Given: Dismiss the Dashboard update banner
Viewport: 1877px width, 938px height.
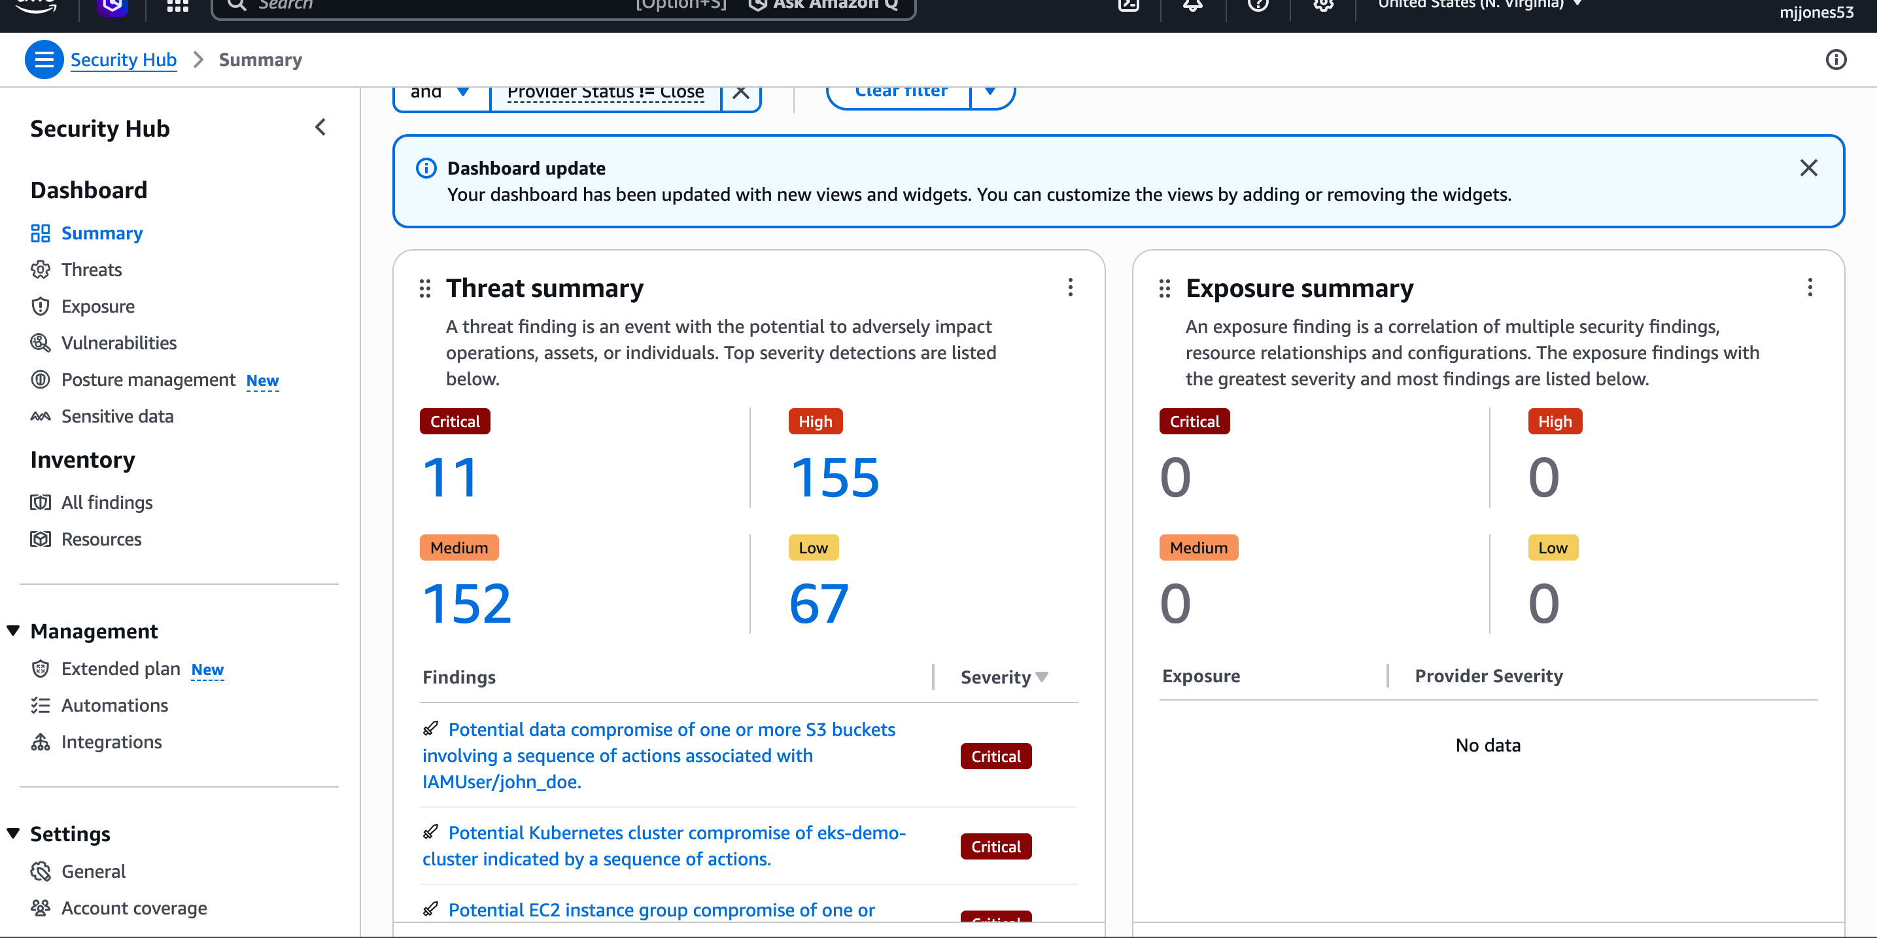Looking at the screenshot, I should (1808, 168).
